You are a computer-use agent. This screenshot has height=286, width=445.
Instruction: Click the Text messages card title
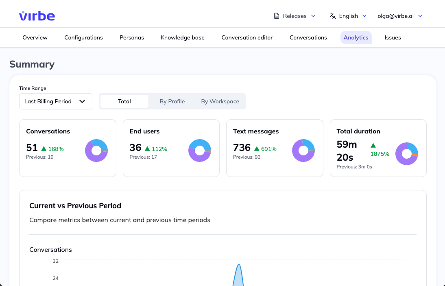pos(256,131)
